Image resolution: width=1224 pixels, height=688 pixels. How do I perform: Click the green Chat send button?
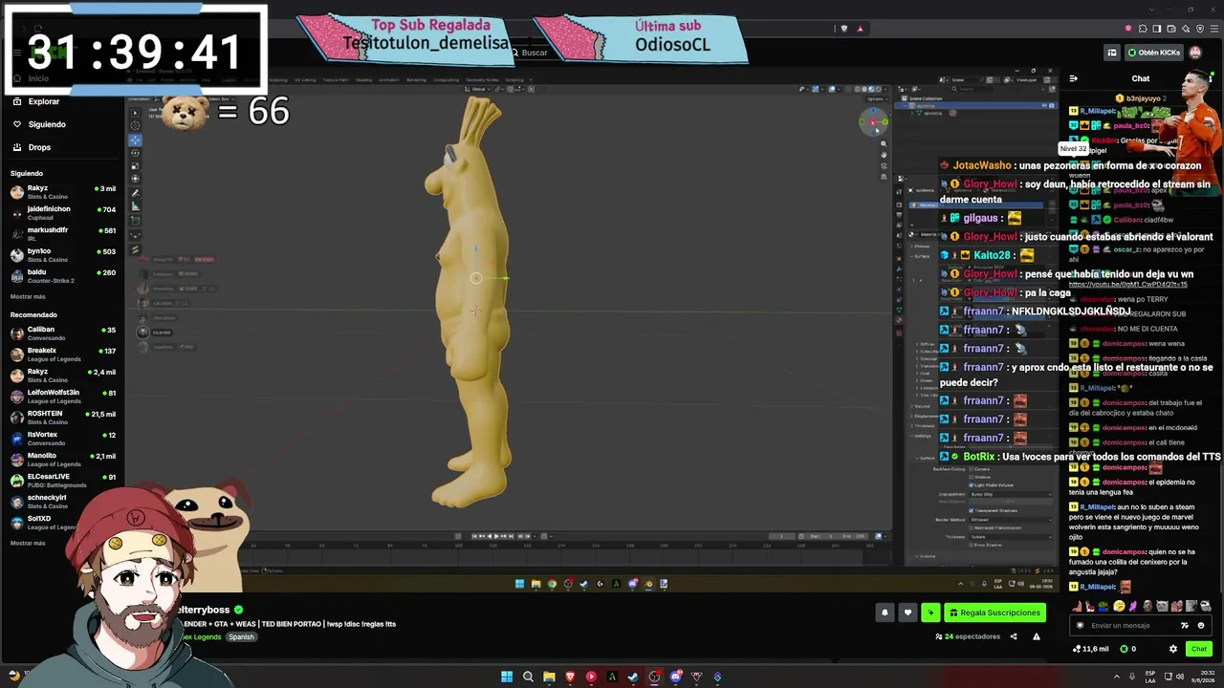pos(1198,649)
